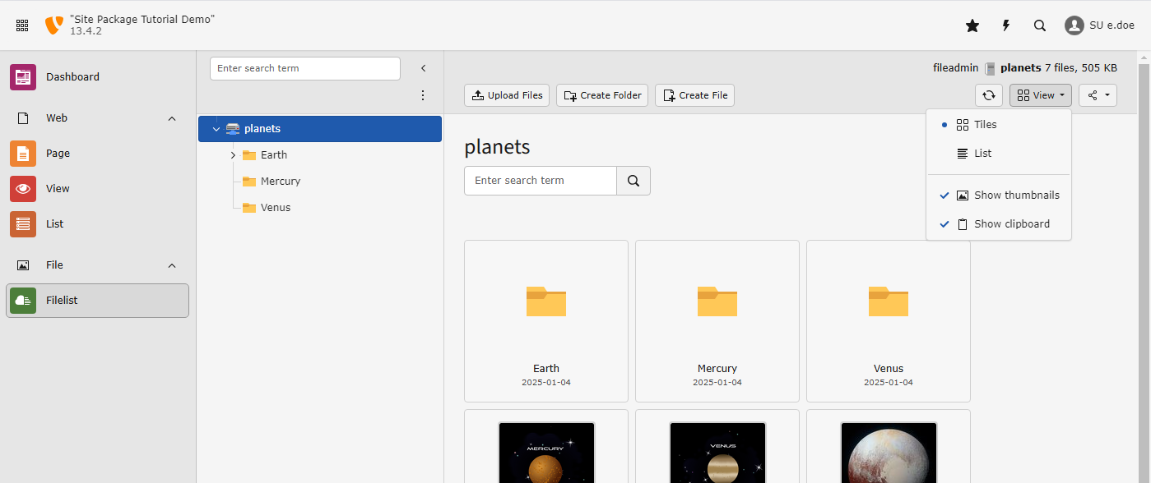This screenshot has width=1151, height=483.
Task: Open the List module
Action: click(98, 223)
